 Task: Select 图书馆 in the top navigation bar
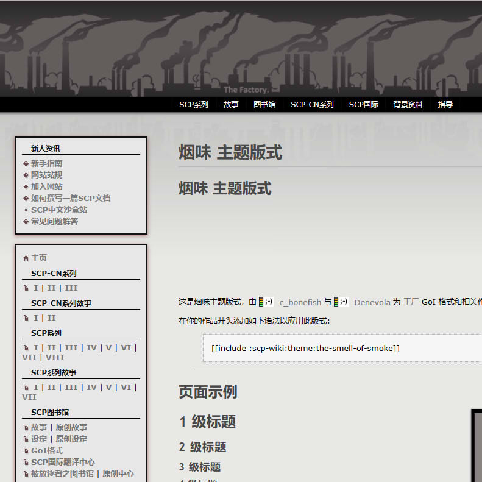click(264, 105)
